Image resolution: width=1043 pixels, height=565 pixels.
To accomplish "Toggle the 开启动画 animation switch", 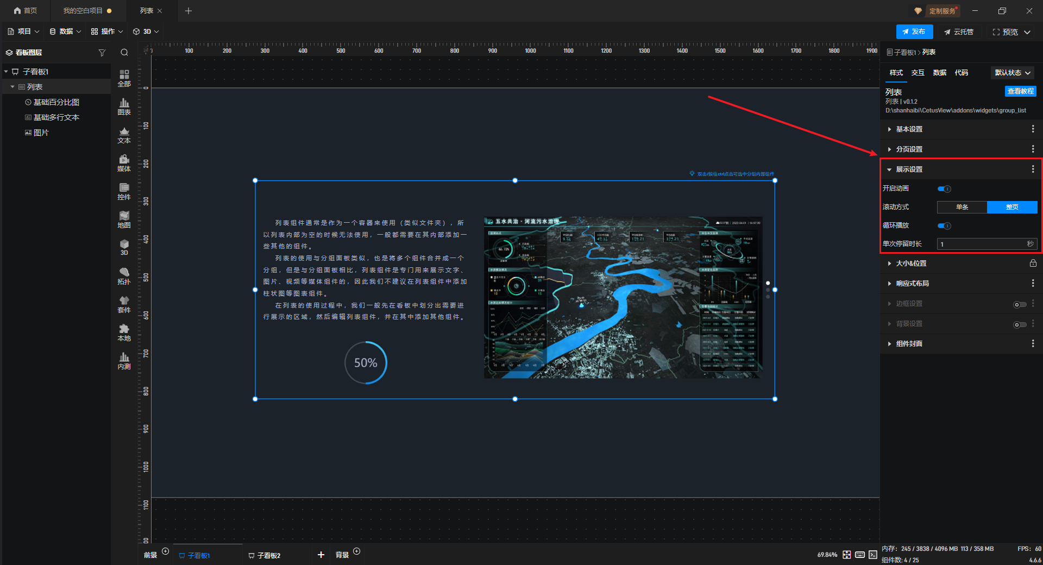I will pos(944,189).
